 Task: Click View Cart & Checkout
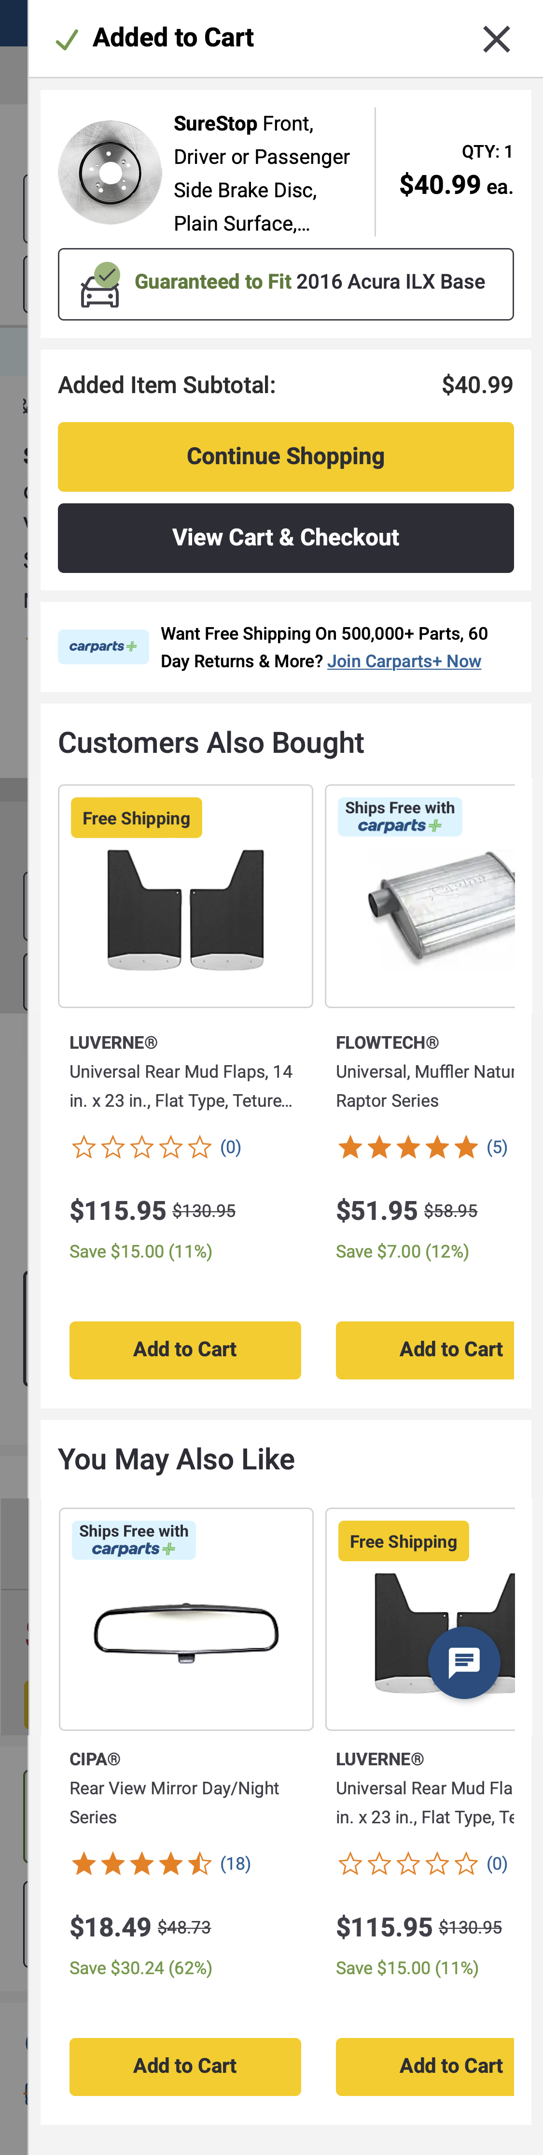tap(286, 537)
